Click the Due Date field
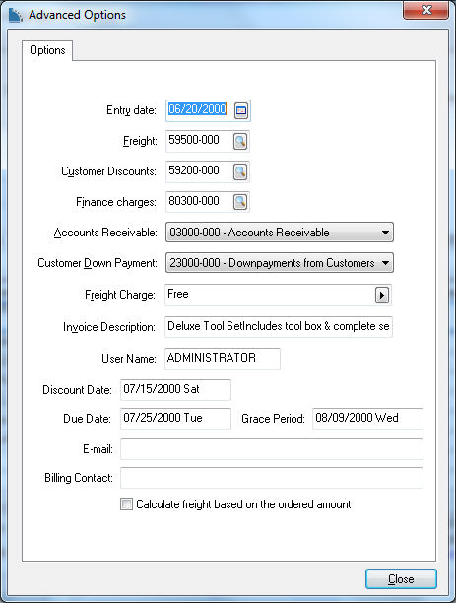Viewport: 456px width, 603px height. pos(175,418)
